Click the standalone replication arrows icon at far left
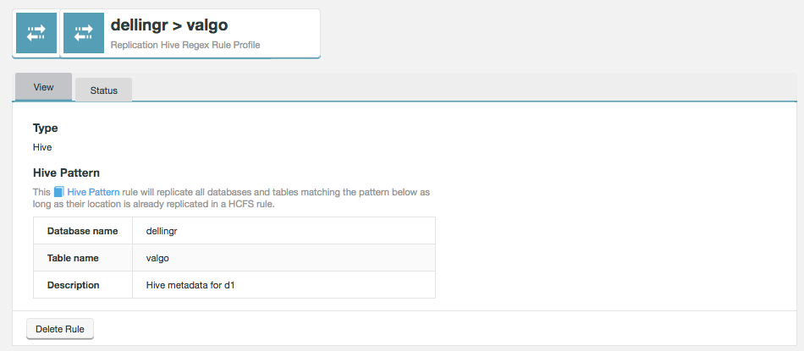This screenshot has width=804, height=351. click(x=36, y=33)
